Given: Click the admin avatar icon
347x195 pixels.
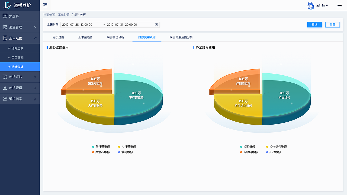Looking at the screenshot, I should point(311,5).
